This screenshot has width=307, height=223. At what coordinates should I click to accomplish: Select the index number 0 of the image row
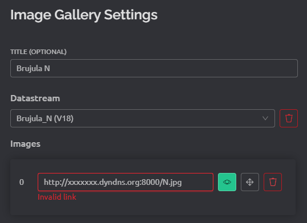click(22, 182)
